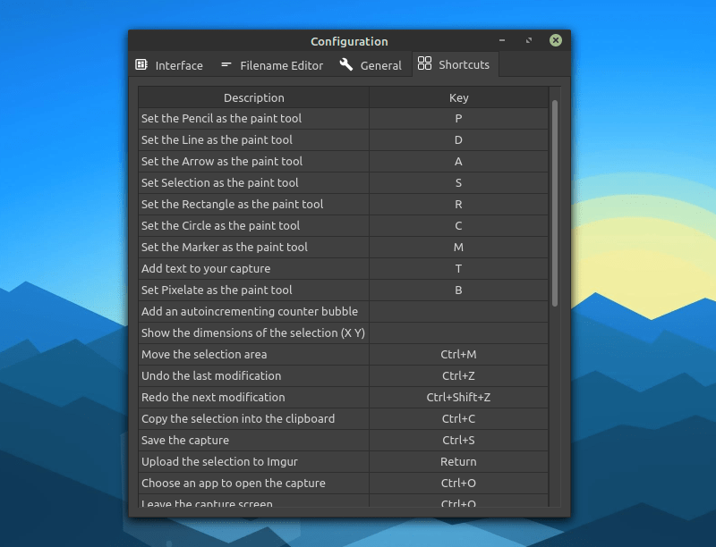Switch to the Interface tab
Image resolution: width=716 pixels, height=547 pixels.
[x=178, y=65]
